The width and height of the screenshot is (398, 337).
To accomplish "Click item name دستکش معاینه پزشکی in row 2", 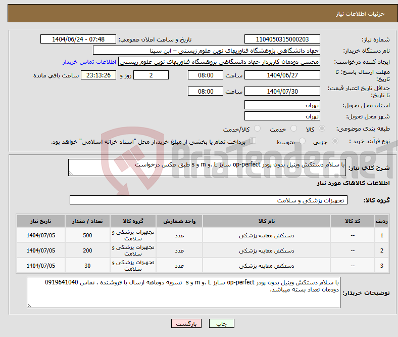I will [267, 251].
